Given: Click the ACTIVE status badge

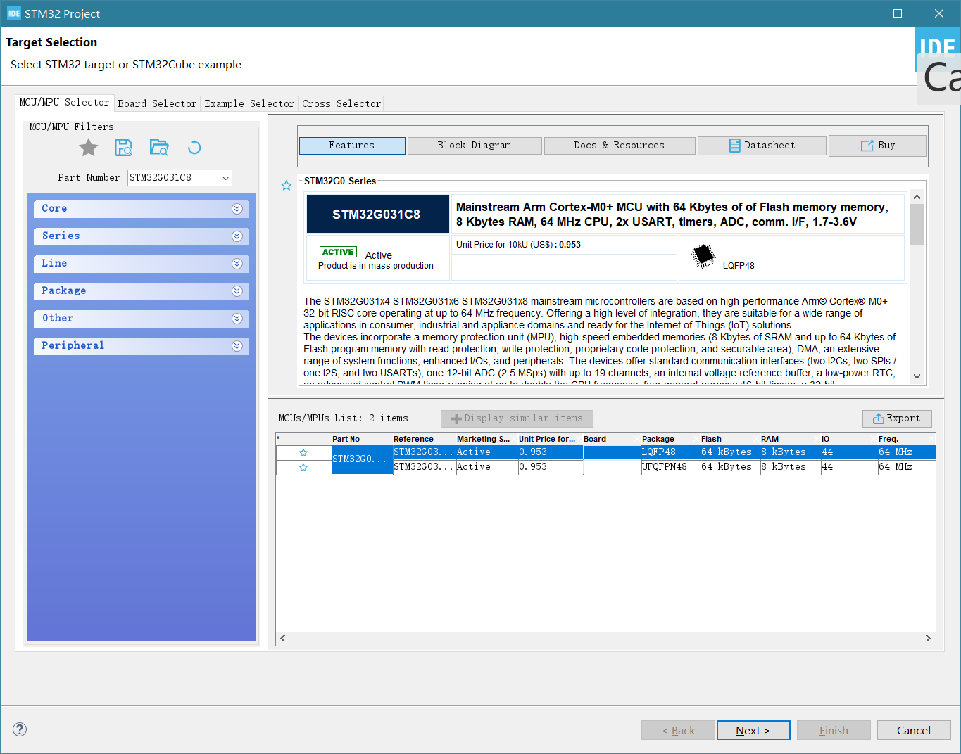Looking at the screenshot, I should point(338,252).
